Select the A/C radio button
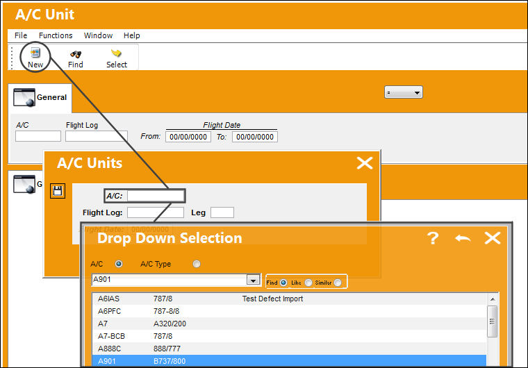 click(x=119, y=264)
